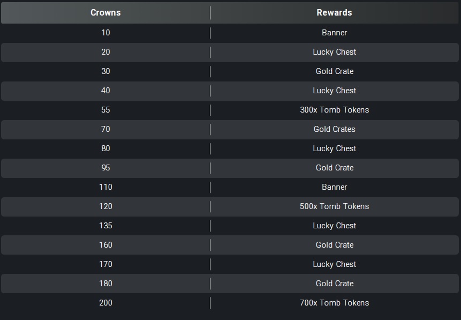The width and height of the screenshot is (461, 320).
Task: Click the Rewards column header
Action: (x=334, y=13)
